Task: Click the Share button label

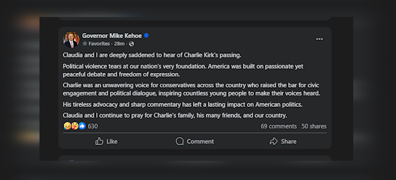Action: click(x=289, y=141)
